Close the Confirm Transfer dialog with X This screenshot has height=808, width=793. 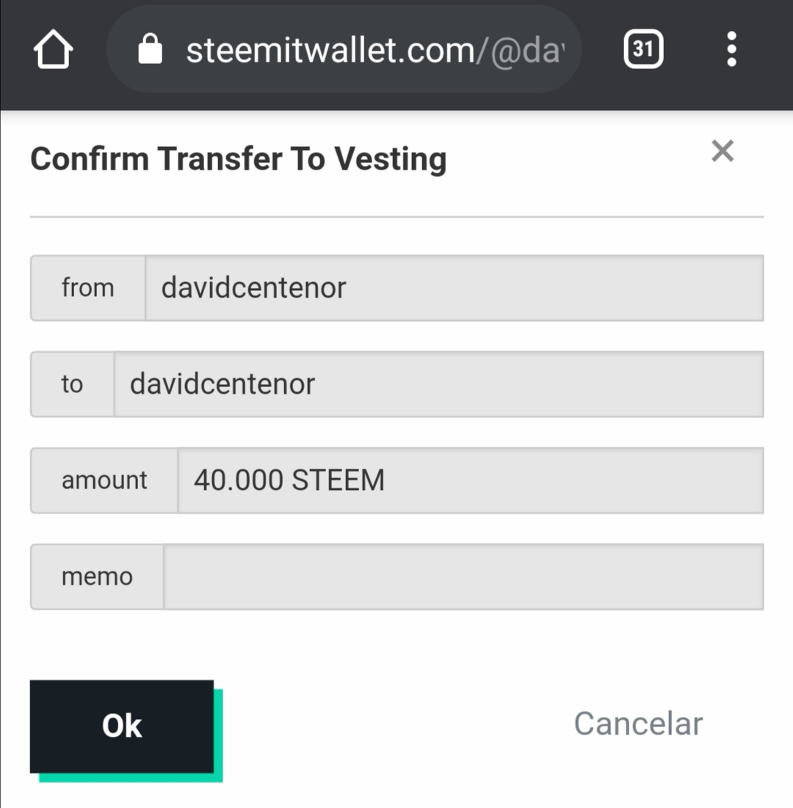(x=723, y=151)
